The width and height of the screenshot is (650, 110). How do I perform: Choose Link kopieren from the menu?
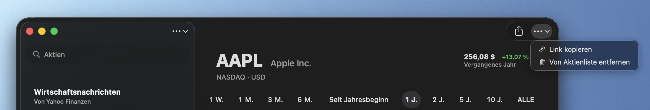pyautogui.click(x=570, y=49)
